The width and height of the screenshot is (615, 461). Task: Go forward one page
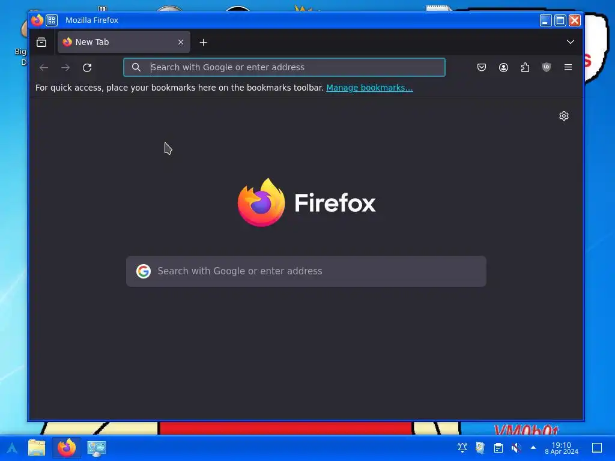(x=65, y=67)
